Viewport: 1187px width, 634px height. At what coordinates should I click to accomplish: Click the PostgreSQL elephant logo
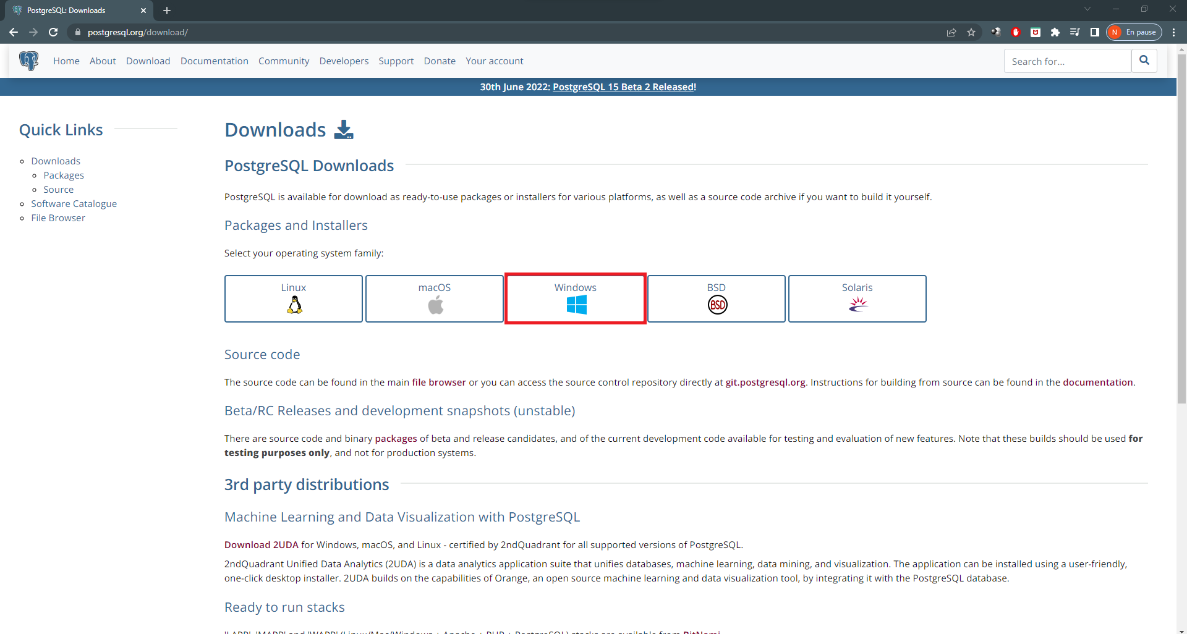[29, 61]
